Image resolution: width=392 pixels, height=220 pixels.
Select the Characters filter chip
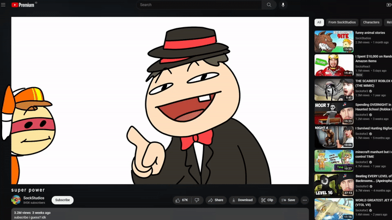point(371,22)
